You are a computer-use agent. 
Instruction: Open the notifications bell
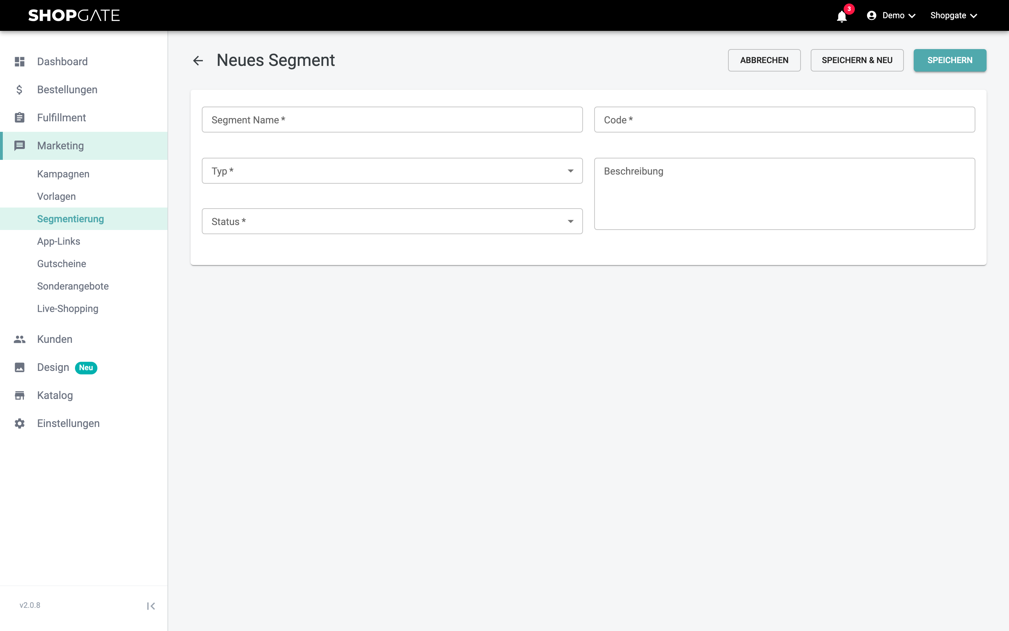click(842, 16)
